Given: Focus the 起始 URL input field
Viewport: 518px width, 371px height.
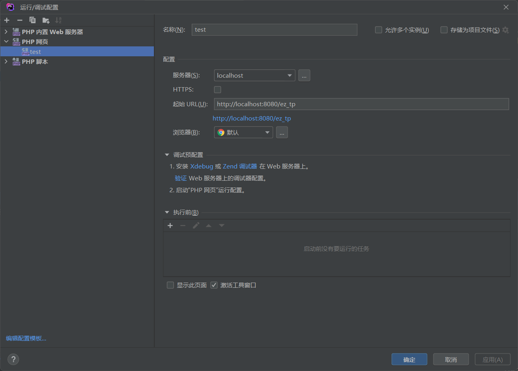Looking at the screenshot, I should pyautogui.click(x=361, y=104).
